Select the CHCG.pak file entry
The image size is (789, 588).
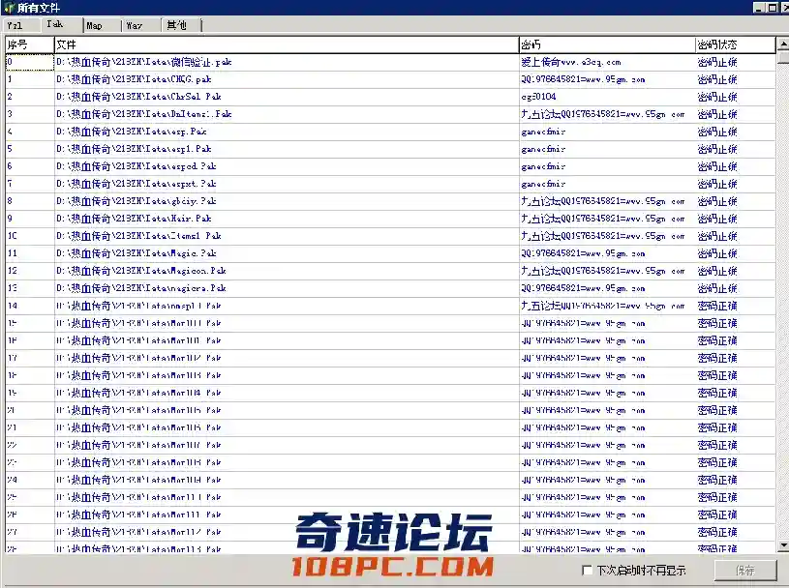point(287,79)
